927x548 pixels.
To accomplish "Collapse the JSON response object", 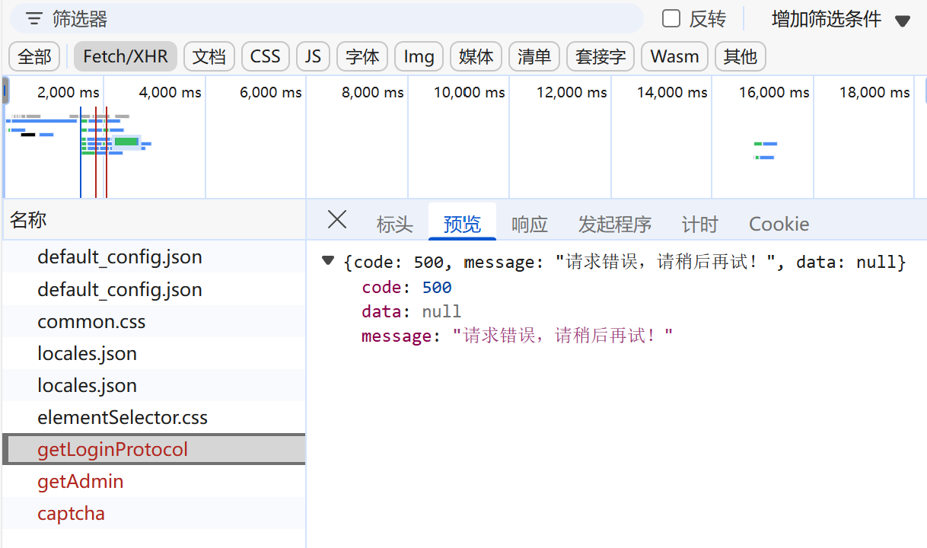I will tap(328, 261).
